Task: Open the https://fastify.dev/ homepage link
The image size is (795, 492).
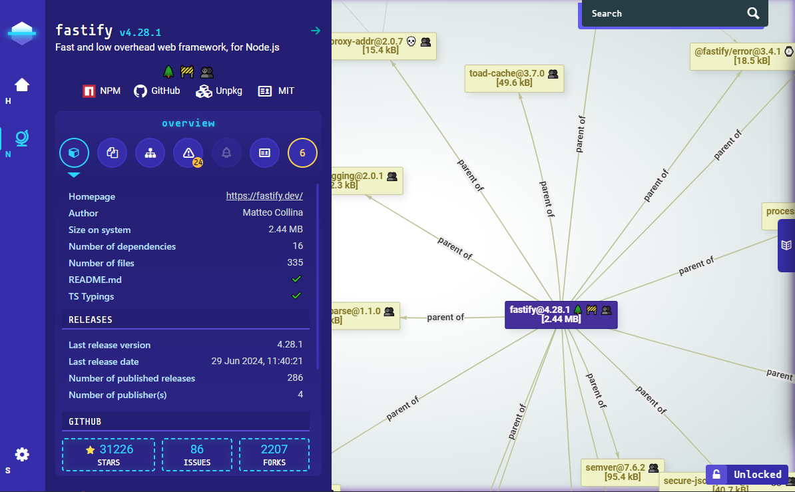Action: pos(264,196)
